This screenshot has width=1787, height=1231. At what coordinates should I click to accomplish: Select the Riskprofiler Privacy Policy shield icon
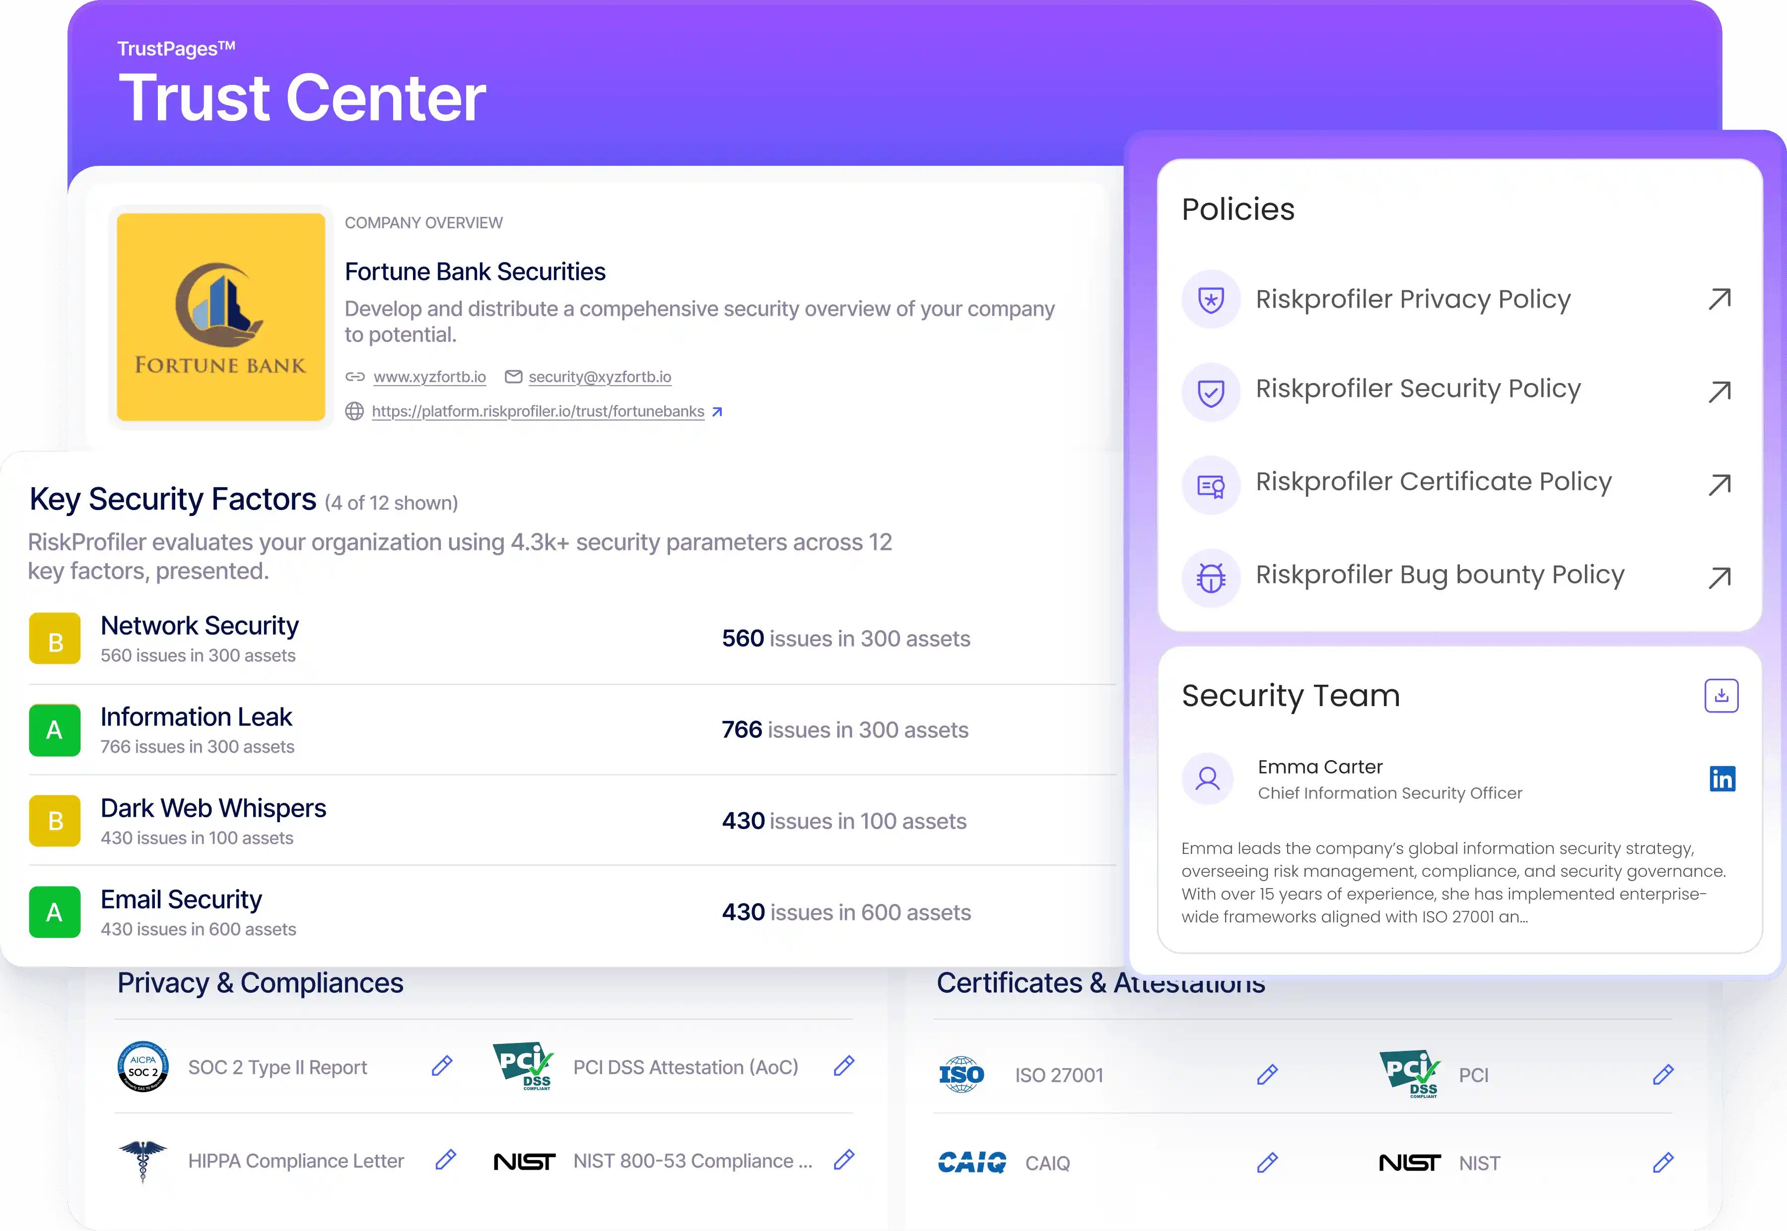pyautogui.click(x=1210, y=299)
